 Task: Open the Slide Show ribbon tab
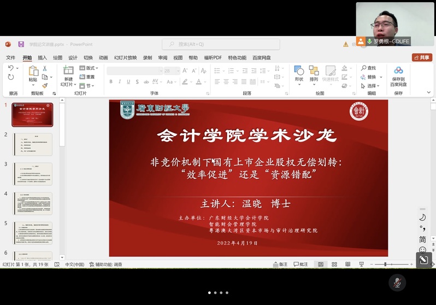tap(125, 57)
